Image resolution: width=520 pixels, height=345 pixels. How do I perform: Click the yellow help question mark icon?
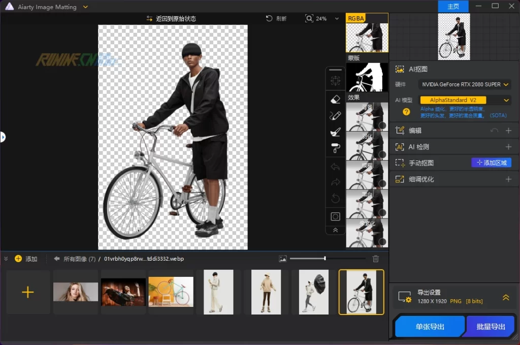pos(406,112)
